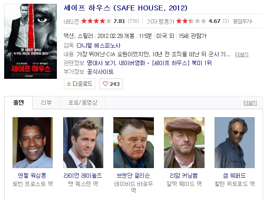Open the 명대사 보기 link
Screen dimensions: 266x201
(x=101, y=63)
